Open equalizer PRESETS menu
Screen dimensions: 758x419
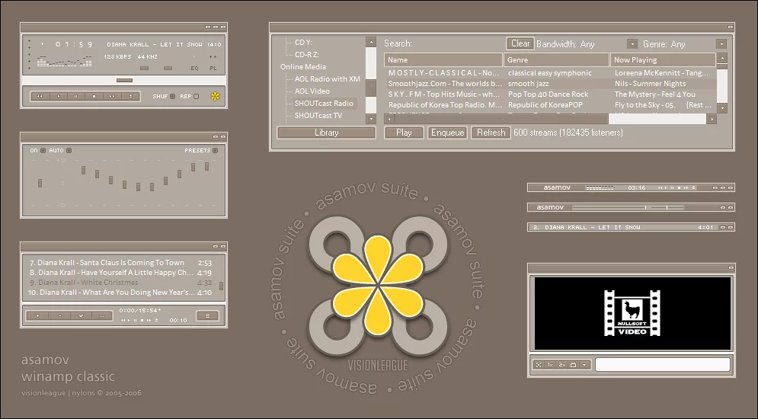(x=216, y=151)
